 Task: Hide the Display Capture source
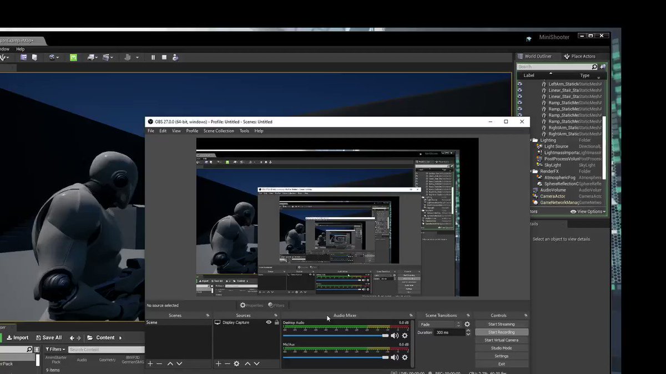(x=268, y=322)
